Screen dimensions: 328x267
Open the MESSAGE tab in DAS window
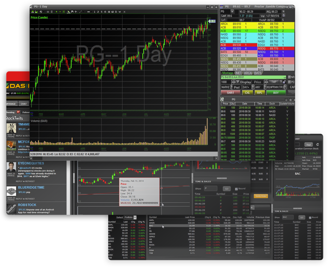click(x=12, y=104)
